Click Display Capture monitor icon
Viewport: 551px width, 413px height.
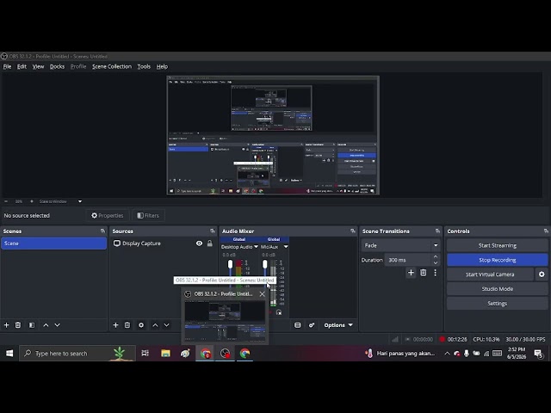point(117,243)
